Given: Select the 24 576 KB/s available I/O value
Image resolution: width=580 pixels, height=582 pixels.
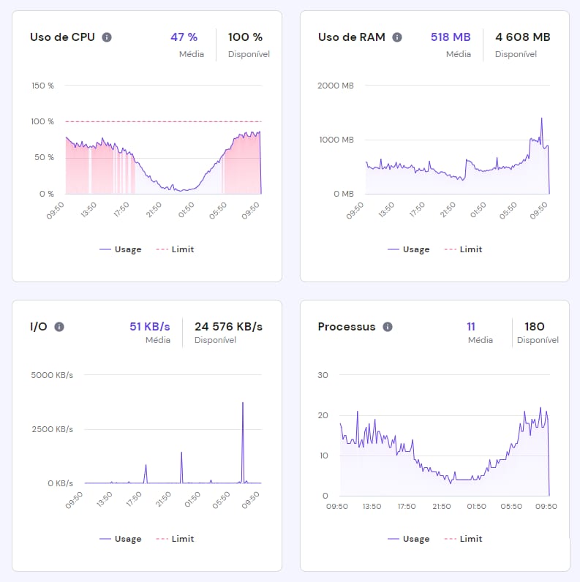Looking at the screenshot, I should [x=228, y=327].
